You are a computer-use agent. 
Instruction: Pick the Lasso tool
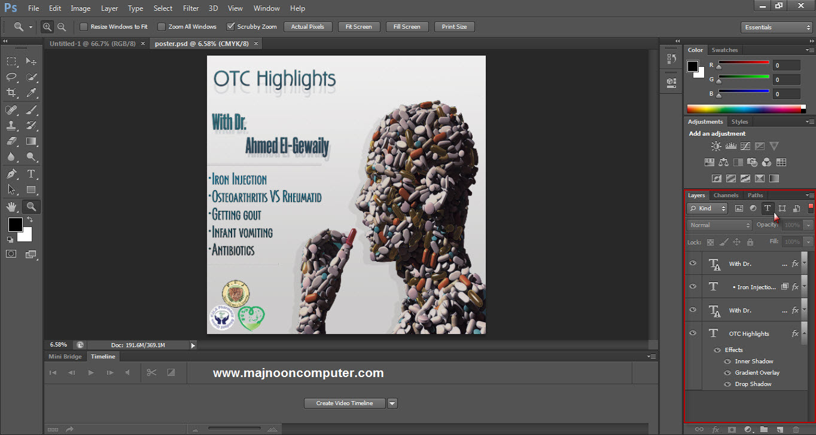(x=11, y=76)
